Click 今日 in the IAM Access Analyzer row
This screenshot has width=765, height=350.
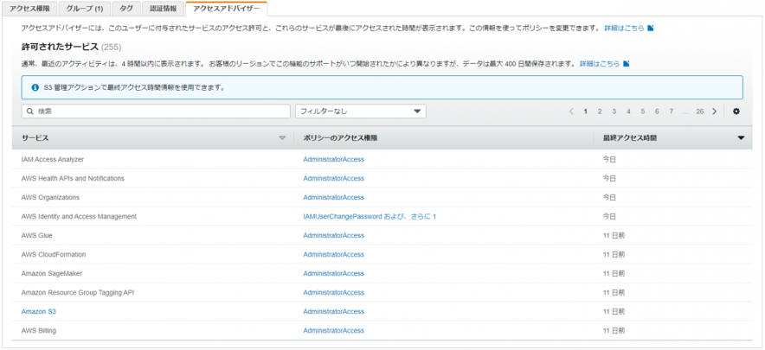tap(609, 159)
